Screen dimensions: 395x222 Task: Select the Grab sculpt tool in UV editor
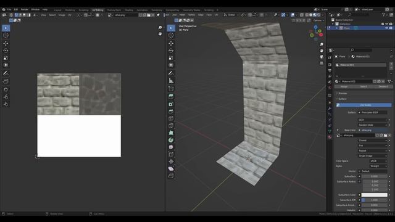click(x=6, y=89)
